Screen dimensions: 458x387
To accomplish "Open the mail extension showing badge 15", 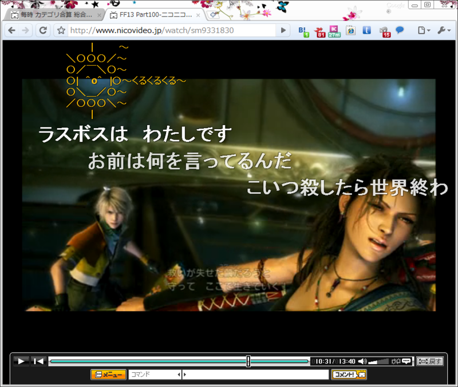I will tap(385, 32).
